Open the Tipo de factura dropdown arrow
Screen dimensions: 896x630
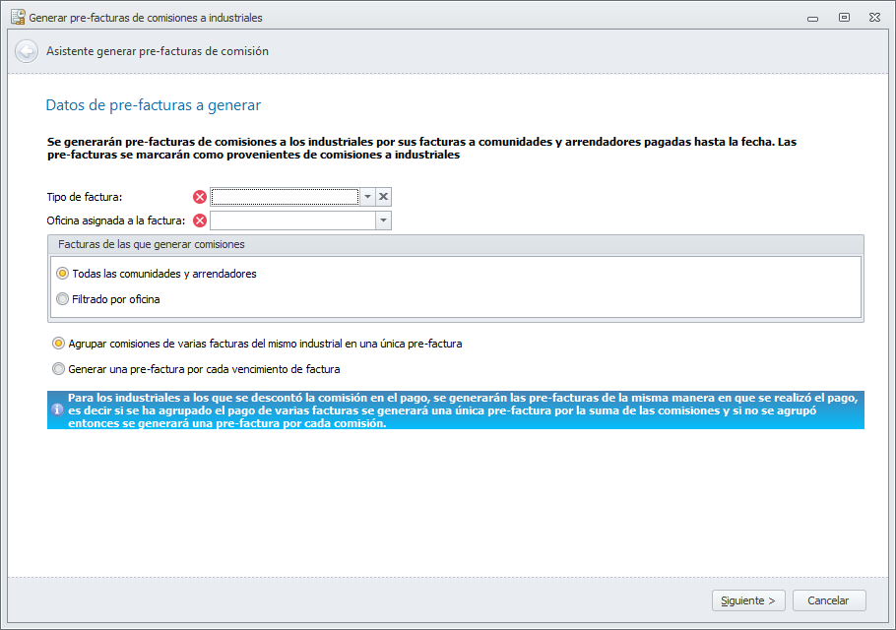(367, 197)
